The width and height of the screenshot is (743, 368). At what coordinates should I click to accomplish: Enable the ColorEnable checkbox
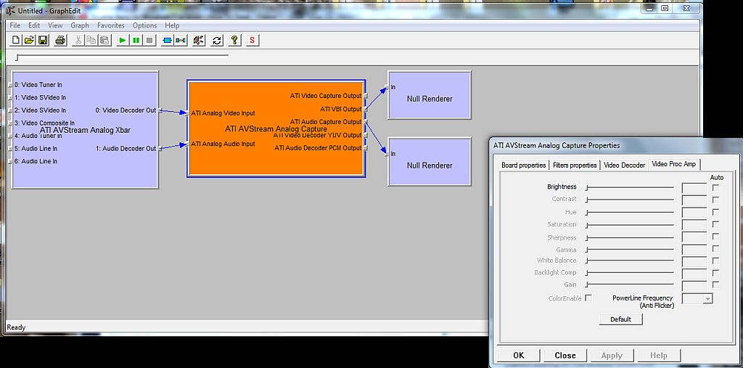tap(588, 298)
